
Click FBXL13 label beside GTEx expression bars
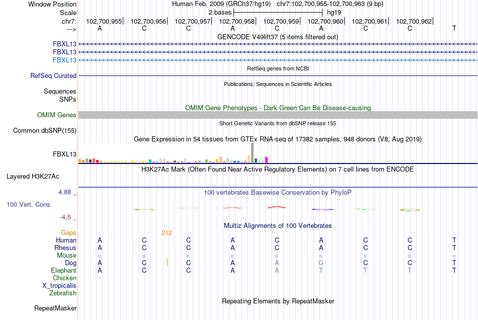pos(64,154)
